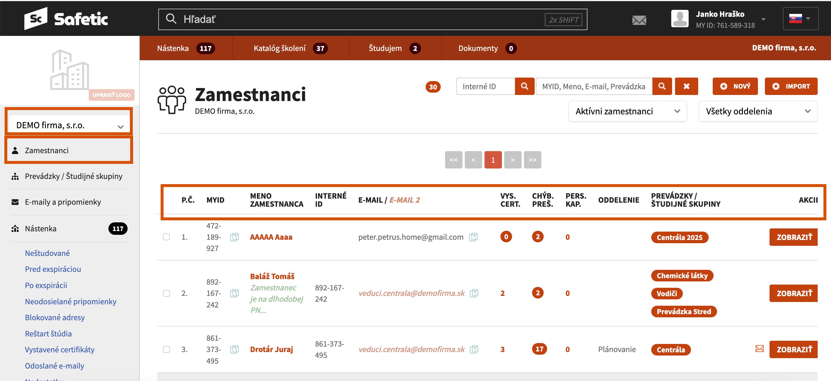Click ZOBRAZIŤ for Drotár Juraj
The height and width of the screenshot is (381, 831).
tap(794, 349)
